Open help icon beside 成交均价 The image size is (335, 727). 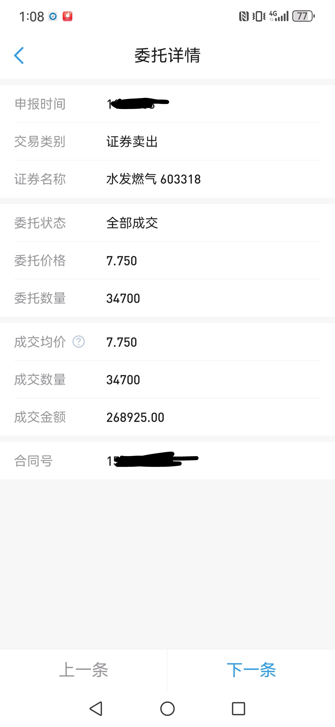coord(78,342)
